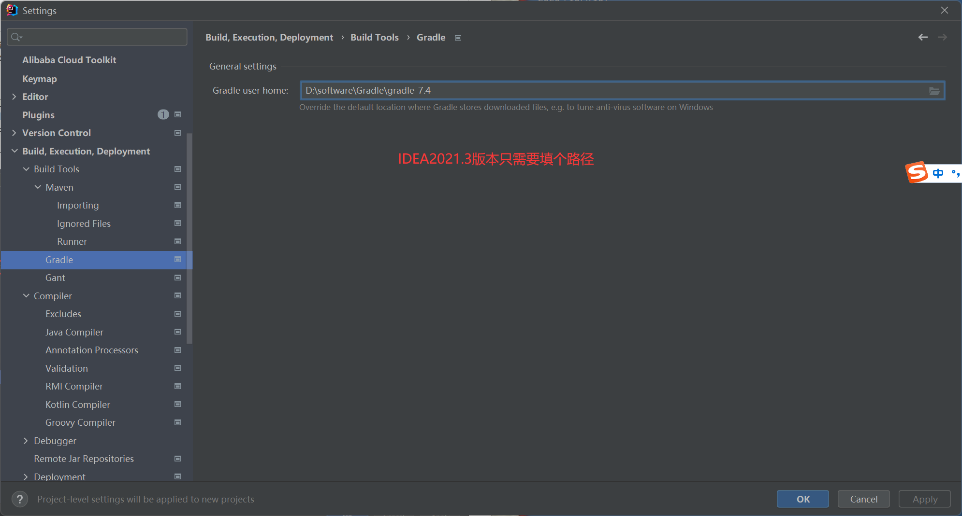962x516 pixels.
Task: Collapse the Compiler tree node
Action: pyautogui.click(x=26, y=296)
